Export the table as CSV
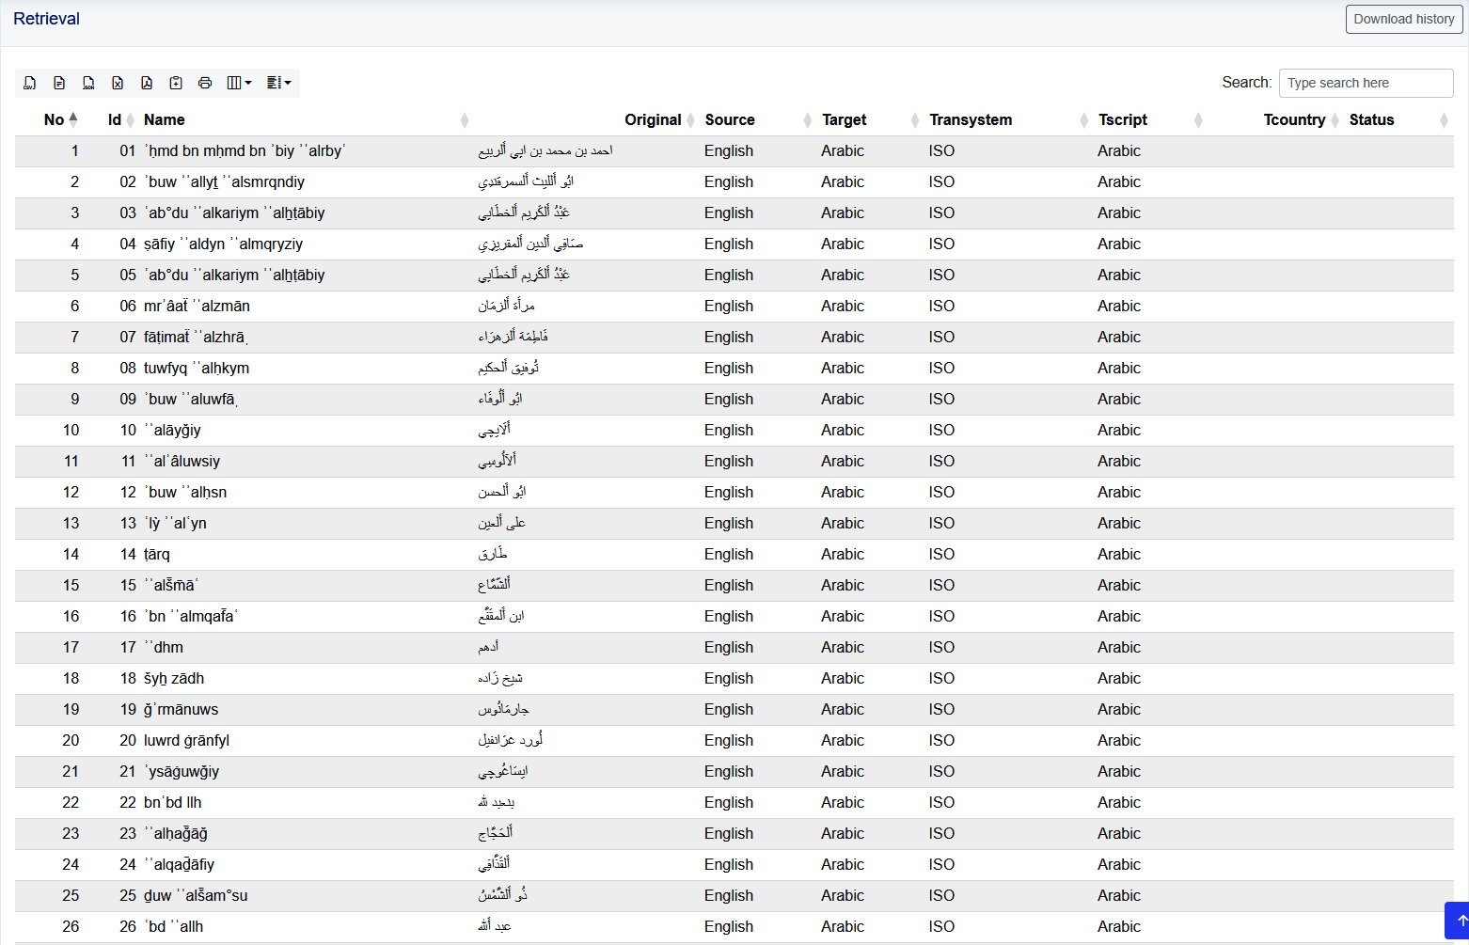 tap(30, 83)
